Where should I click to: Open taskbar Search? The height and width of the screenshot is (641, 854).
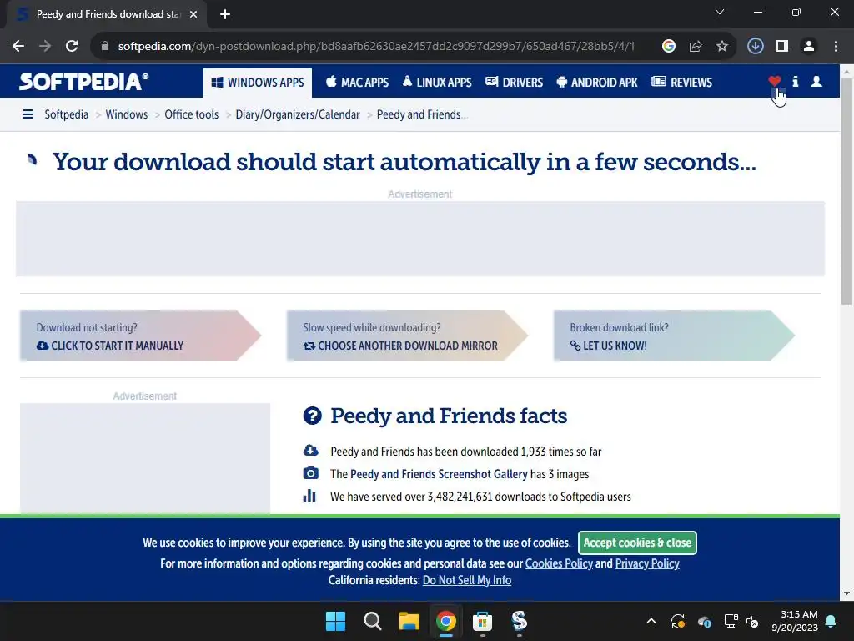[x=373, y=621]
